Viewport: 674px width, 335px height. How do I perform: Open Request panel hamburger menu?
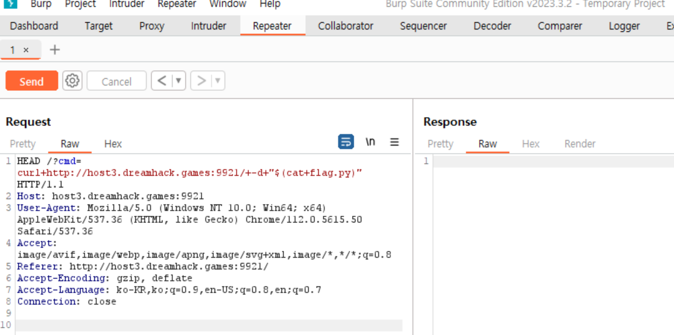[394, 142]
